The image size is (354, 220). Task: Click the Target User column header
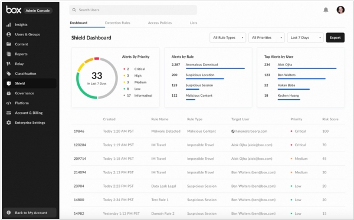tap(240, 119)
